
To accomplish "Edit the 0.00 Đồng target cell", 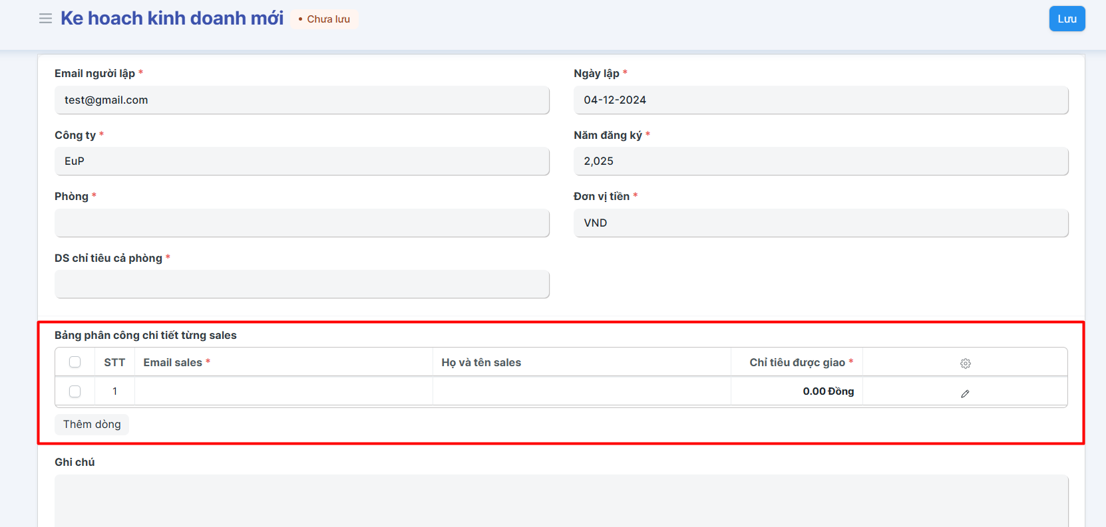I will [x=797, y=391].
